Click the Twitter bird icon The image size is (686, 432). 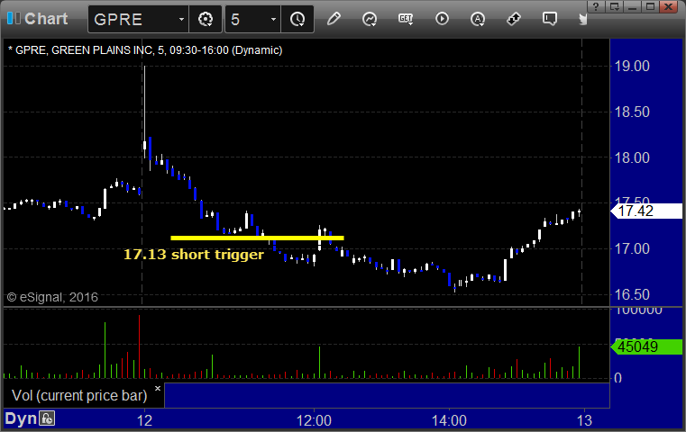coord(582,19)
